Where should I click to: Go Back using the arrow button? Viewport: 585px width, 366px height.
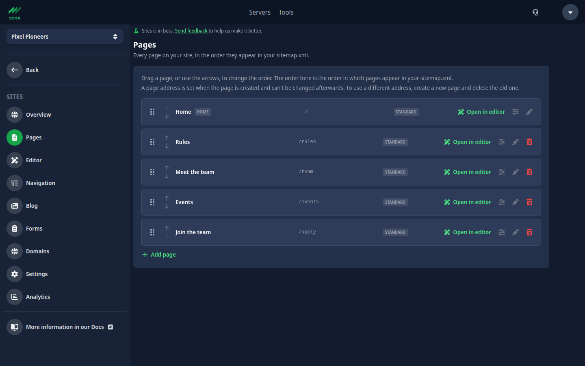tap(15, 70)
